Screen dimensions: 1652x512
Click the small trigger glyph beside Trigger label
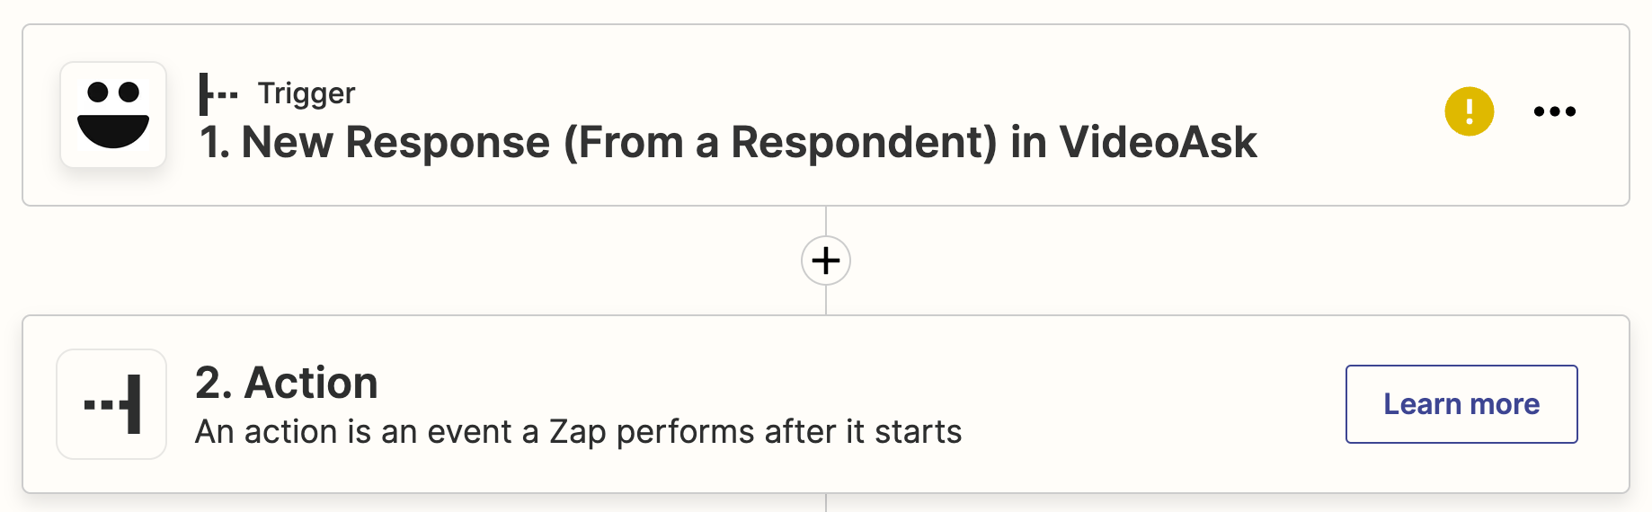(x=218, y=93)
